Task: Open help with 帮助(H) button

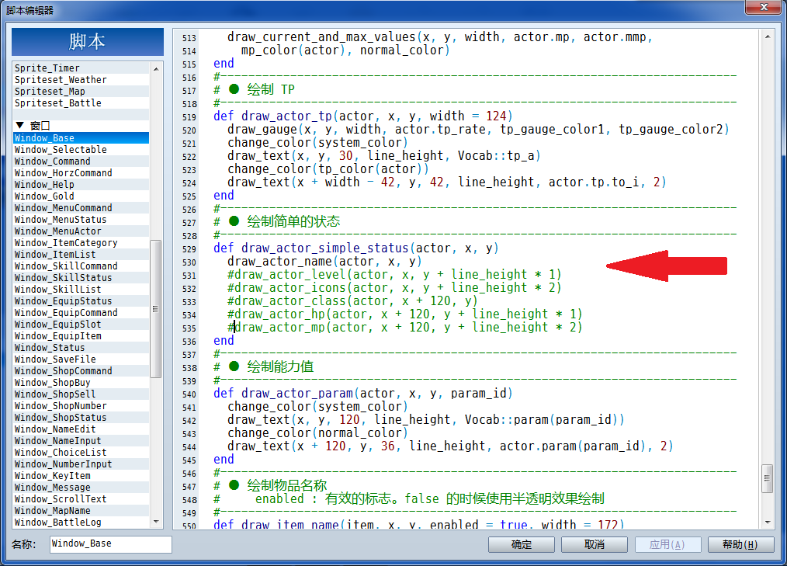Action: tap(740, 544)
